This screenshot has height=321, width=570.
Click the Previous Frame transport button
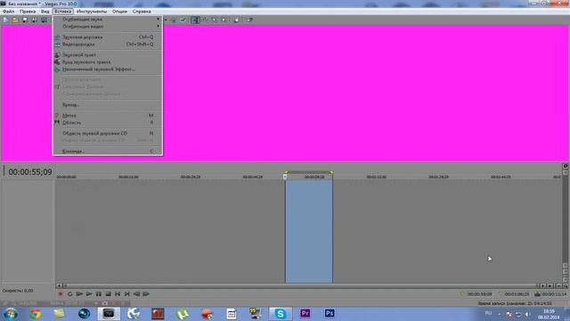click(136, 293)
